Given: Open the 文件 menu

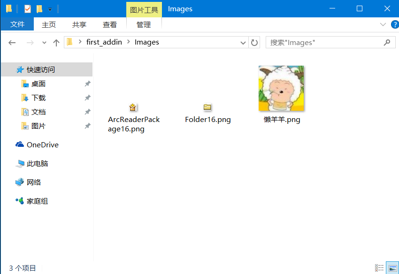Looking at the screenshot, I should pos(17,24).
